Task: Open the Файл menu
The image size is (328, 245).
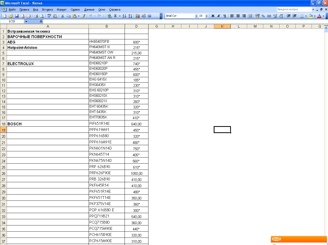Action: click(x=12, y=10)
